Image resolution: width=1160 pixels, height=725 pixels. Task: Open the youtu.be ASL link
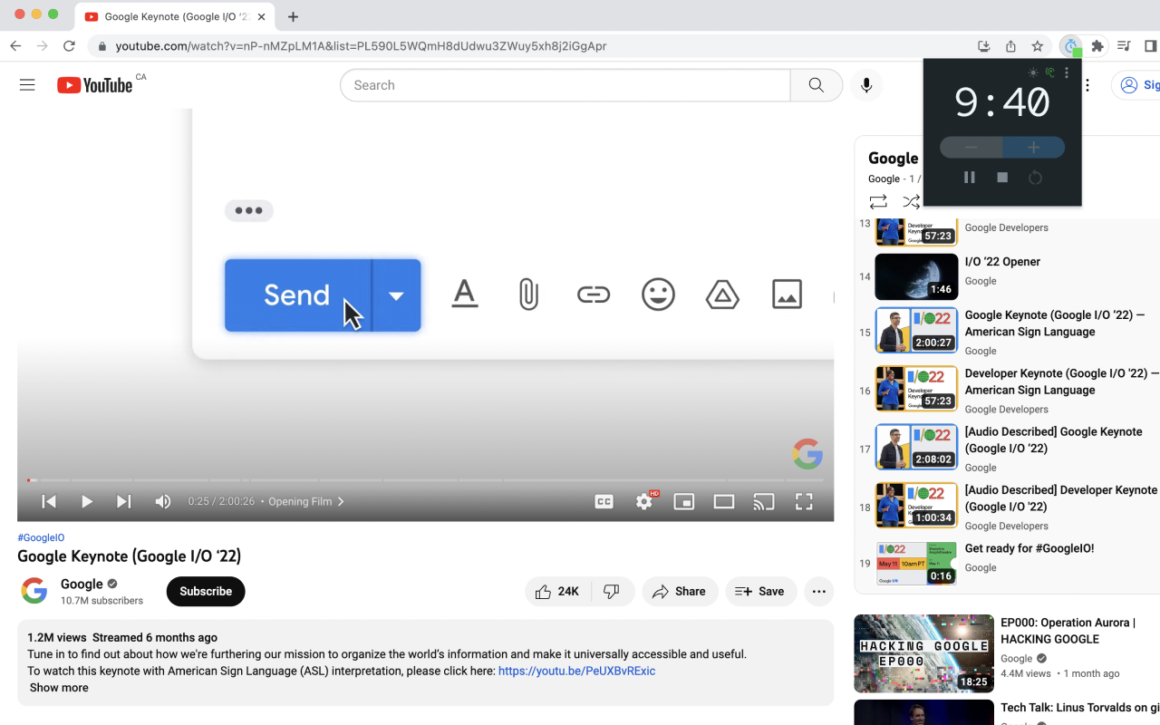[576, 671]
